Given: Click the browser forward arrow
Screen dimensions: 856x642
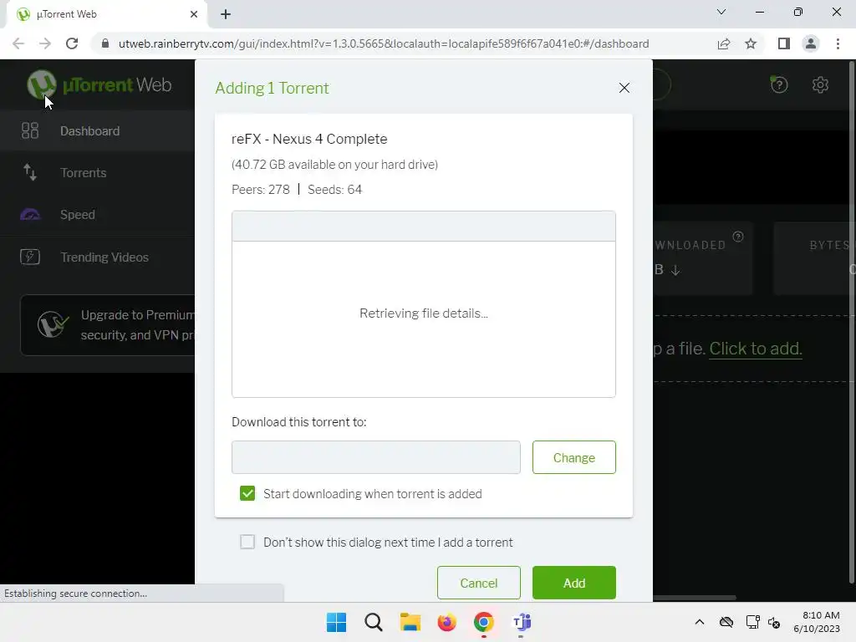Looking at the screenshot, I should pyautogui.click(x=45, y=43).
